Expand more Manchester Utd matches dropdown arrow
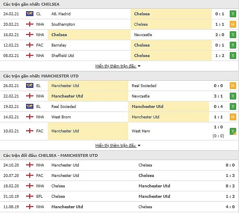This screenshot has width=239, height=213. 139,146
